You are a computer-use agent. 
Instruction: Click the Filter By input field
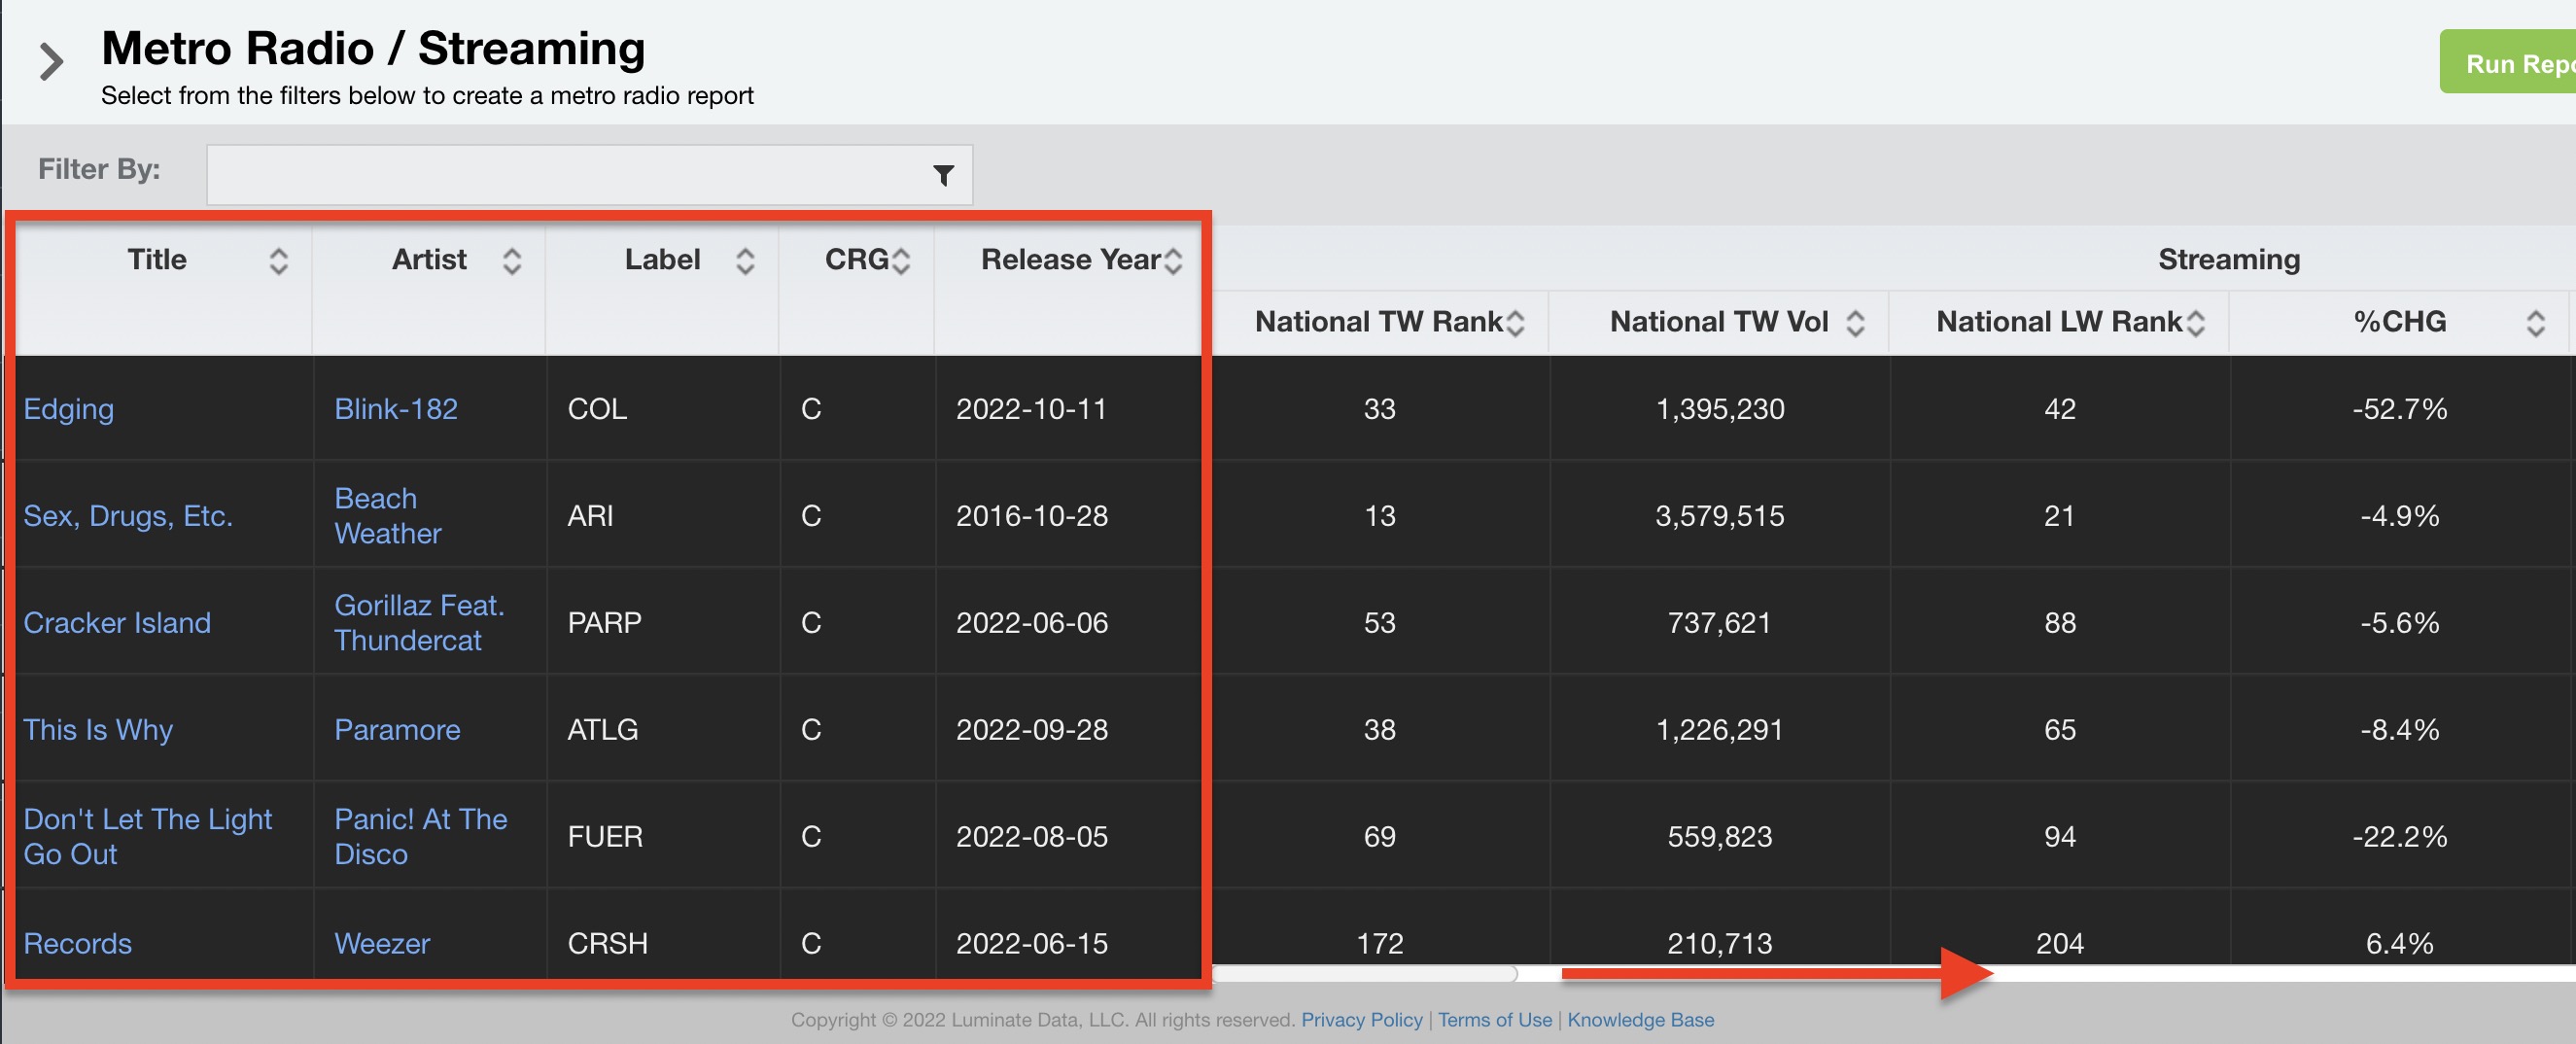589,175
